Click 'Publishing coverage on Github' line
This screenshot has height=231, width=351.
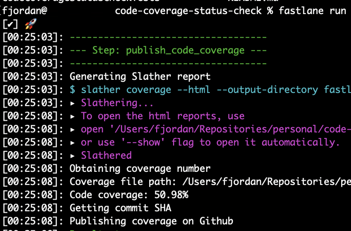point(152,221)
